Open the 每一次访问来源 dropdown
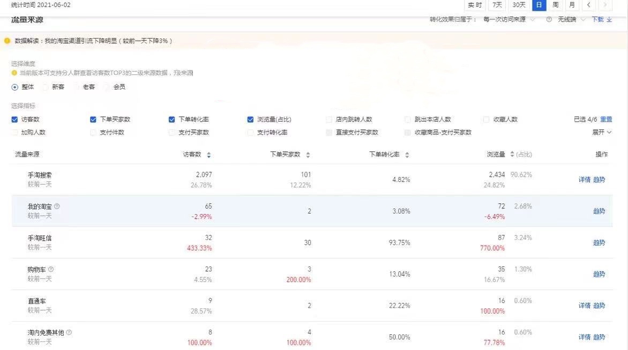 [x=509, y=20]
